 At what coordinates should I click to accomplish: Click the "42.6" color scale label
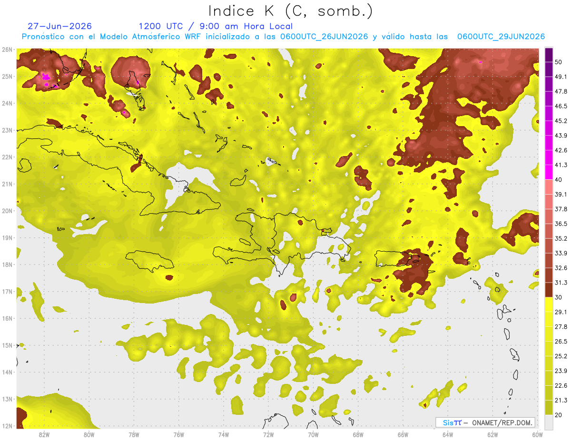(561, 150)
